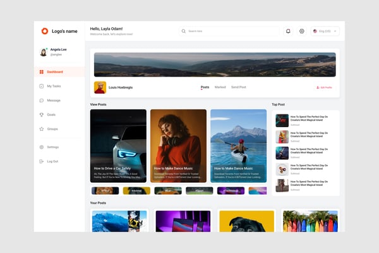Select the #Technology tag chip

click(231, 191)
